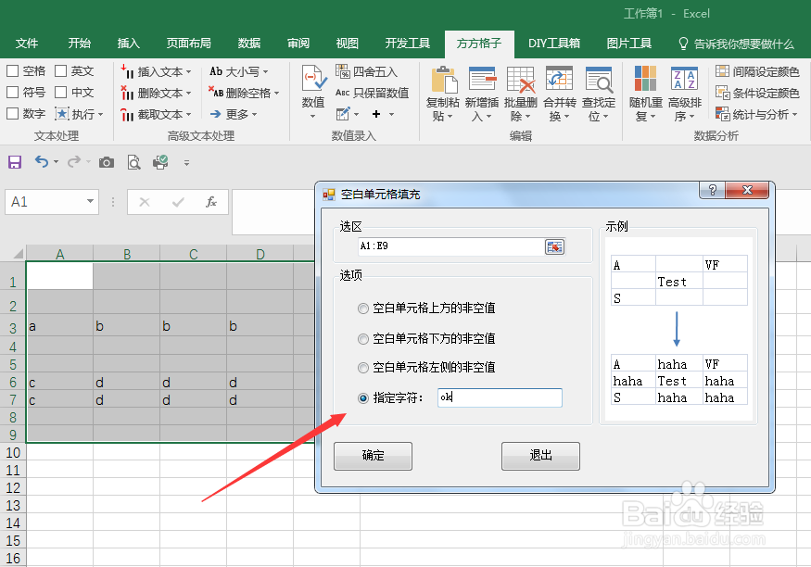Click the 随机重复 random repeat icon

click(x=645, y=79)
